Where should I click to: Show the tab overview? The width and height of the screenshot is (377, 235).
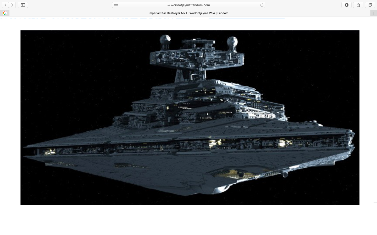370,5
